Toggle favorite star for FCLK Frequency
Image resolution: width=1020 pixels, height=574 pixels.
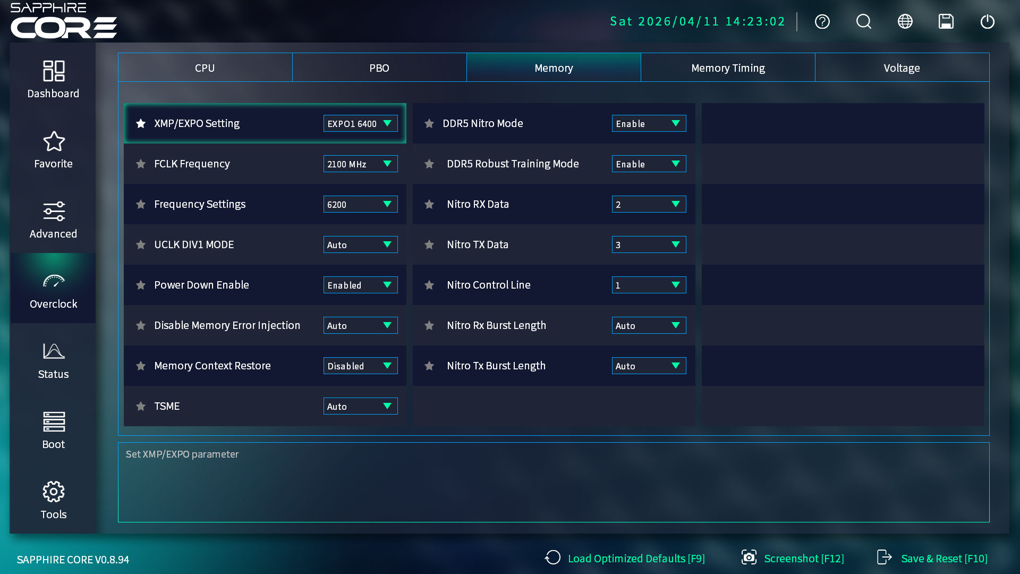[x=141, y=164]
